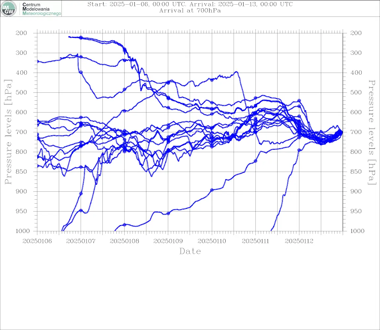Viewport: 380px width, 330px height.
Task: Click the trajectory marker near 985 hPa on 20250108
Action: tap(125, 225)
